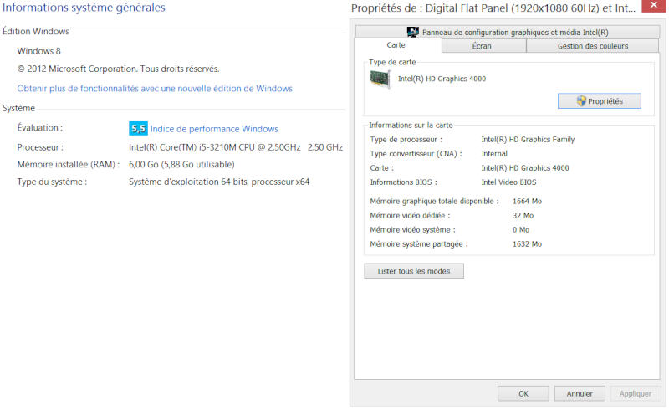Click the text Windows 8
Image resolution: width=669 pixels, height=410 pixels.
click(38, 51)
